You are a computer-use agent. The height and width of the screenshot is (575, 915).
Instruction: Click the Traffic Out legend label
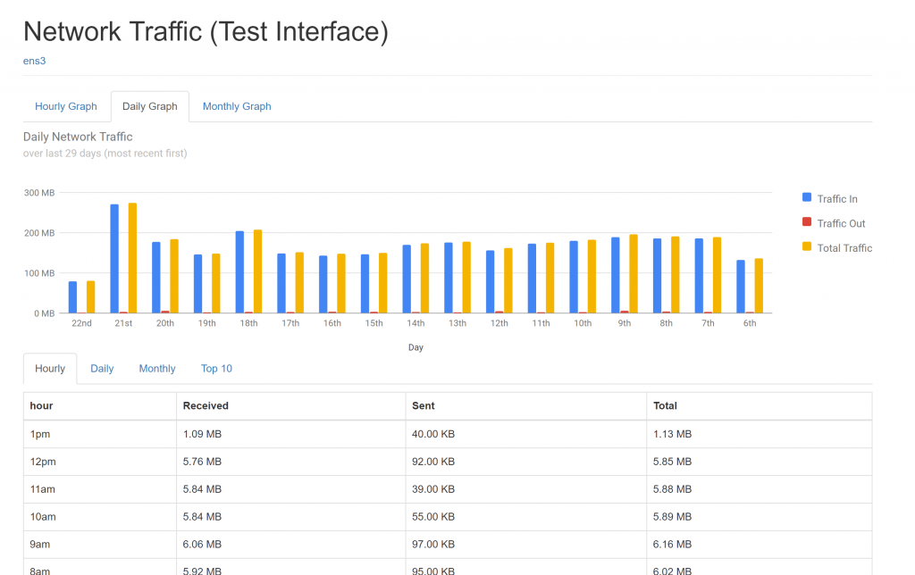pos(841,223)
